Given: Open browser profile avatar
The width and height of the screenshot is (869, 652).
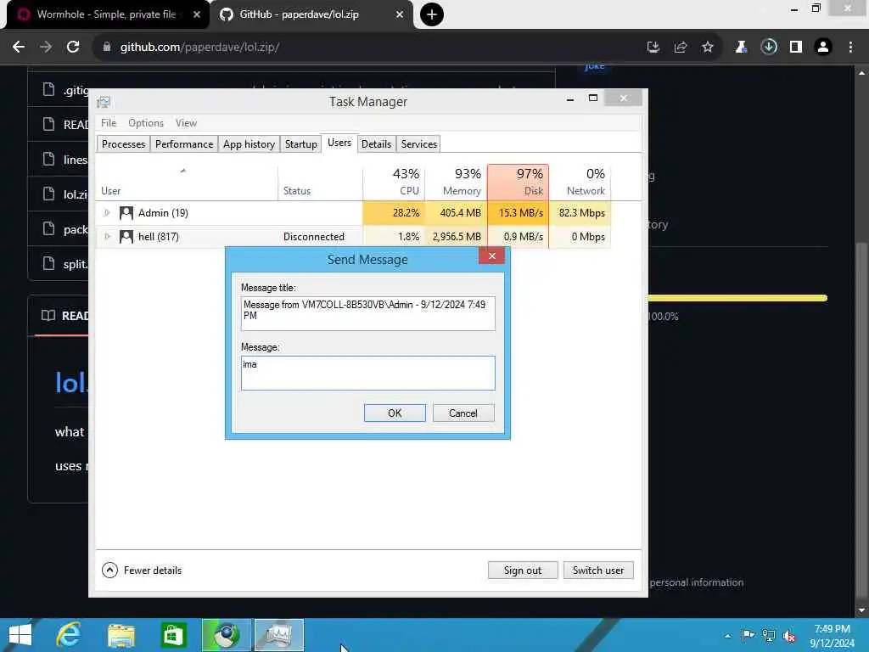Looking at the screenshot, I should click(823, 48).
